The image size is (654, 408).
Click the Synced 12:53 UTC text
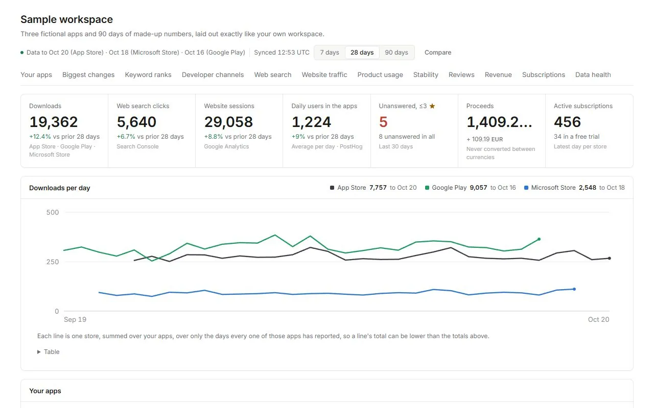point(282,53)
